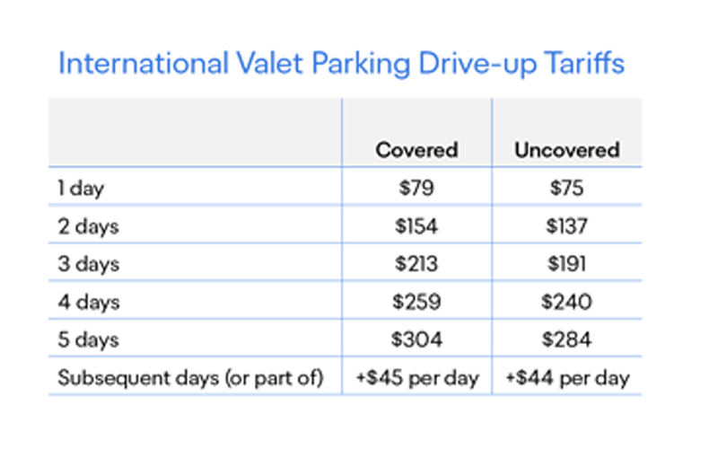The width and height of the screenshot is (718, 449).
Task: Click the $259 covered four-day price
Action: point(416,302)
